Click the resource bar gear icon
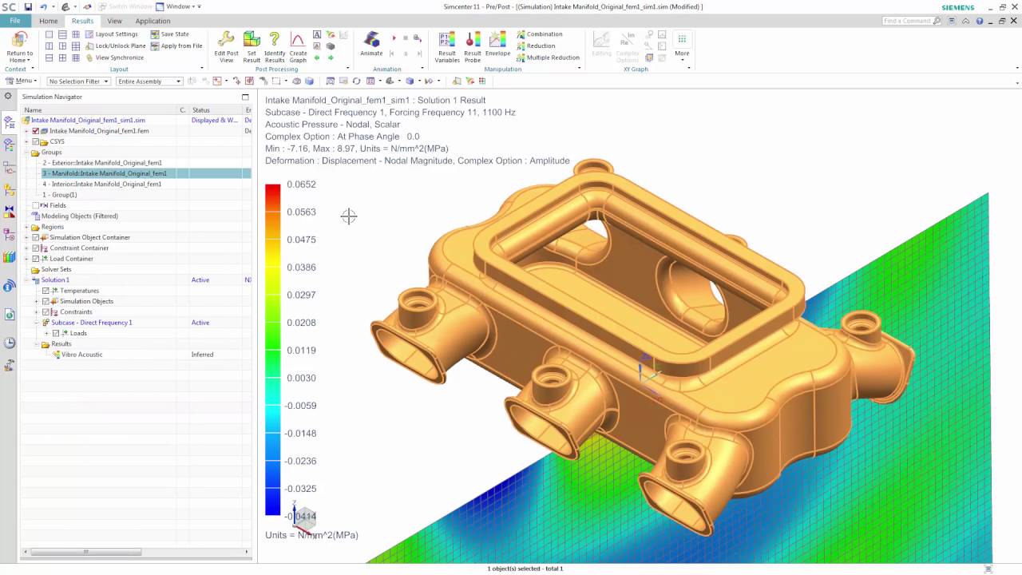The image size is (1022, 575). click(8, 96)
